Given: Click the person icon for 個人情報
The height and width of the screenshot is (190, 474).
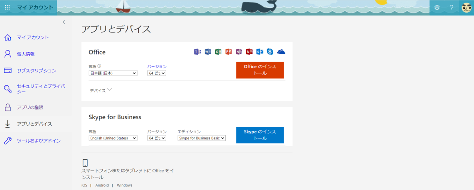Looking at the screenshot, I should [x=8, y=54].
